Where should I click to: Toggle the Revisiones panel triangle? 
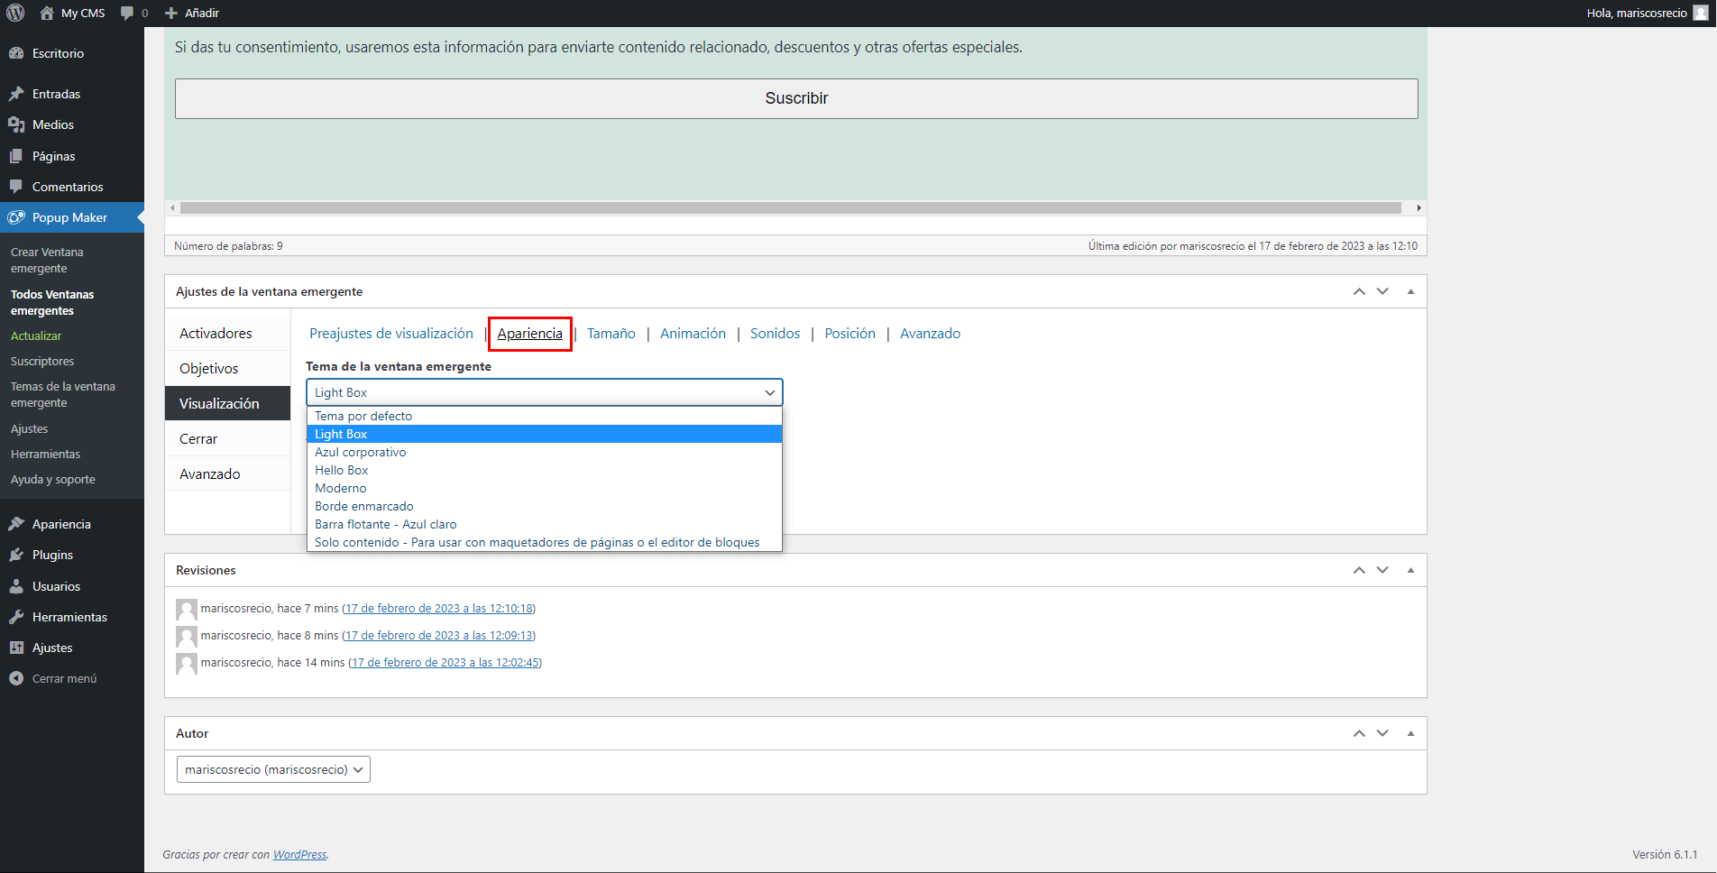[x=1410, y=570]
